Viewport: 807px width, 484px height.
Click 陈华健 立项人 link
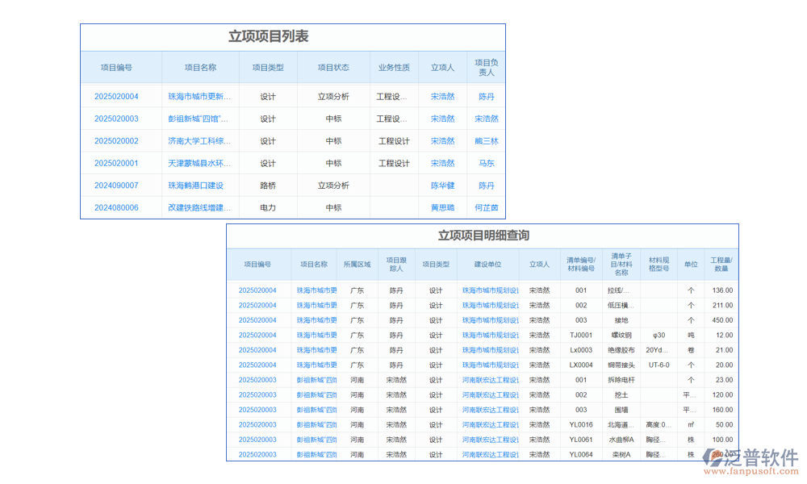(441, 185)
